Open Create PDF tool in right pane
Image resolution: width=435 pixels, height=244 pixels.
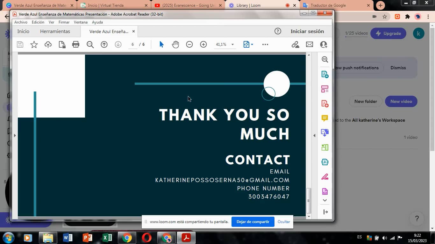coord(325,104)
